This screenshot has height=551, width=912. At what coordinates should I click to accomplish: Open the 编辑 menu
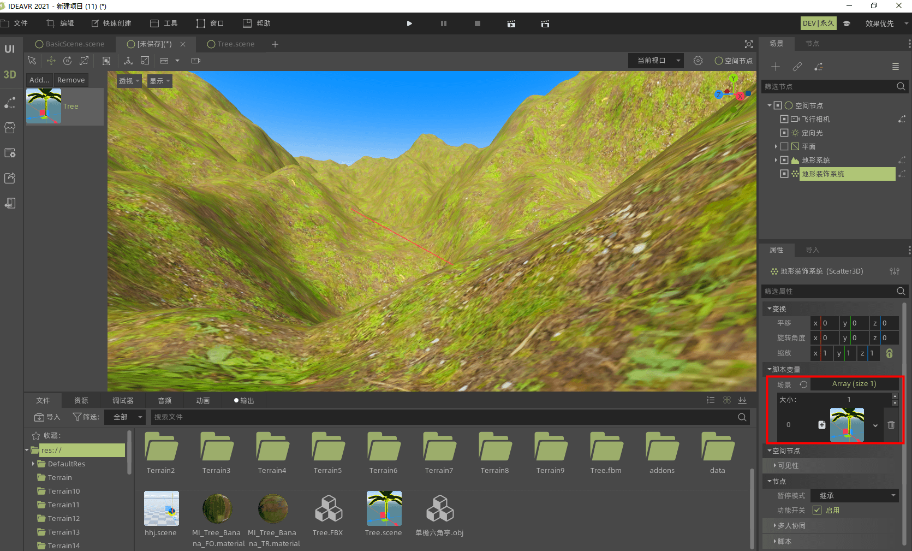61,23
